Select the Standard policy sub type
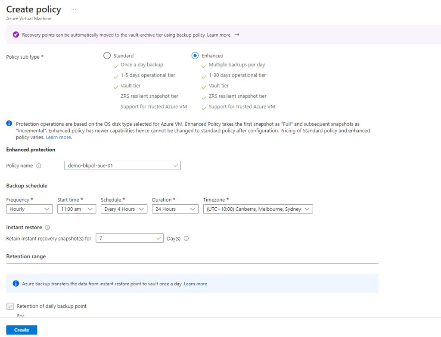This screenshot has height=337, width=441. (x=107, y=55)
